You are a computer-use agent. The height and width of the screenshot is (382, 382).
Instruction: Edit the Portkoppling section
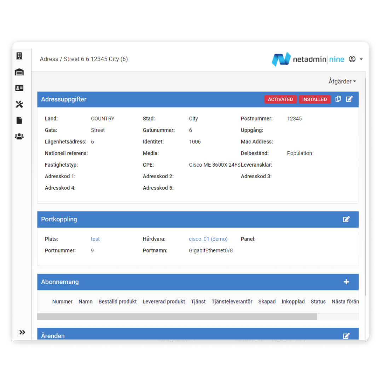(346, 219)
